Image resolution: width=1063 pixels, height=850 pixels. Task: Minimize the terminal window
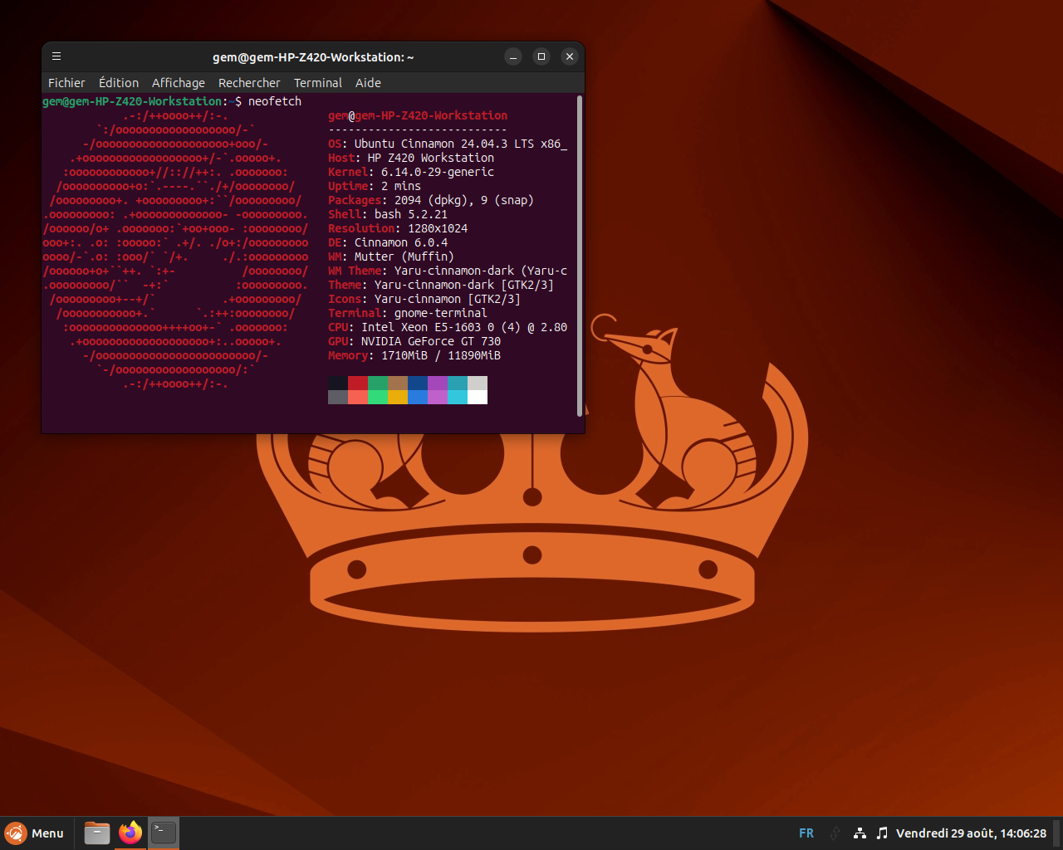[x=513, y=56]
